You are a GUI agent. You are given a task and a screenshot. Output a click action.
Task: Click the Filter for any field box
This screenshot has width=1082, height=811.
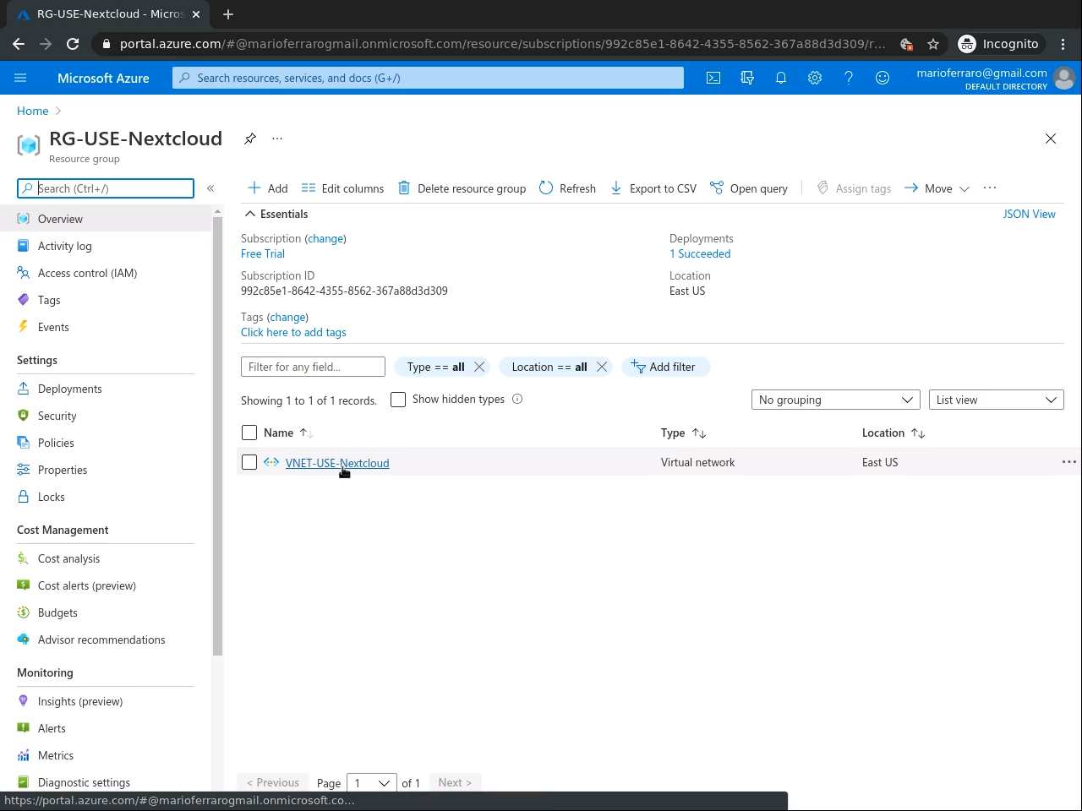pyautogui.click(x=313, y=367)
